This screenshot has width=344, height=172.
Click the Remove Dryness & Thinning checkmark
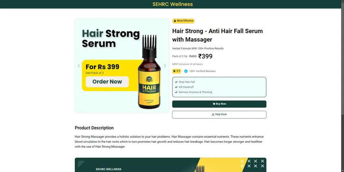coord(176,92)
